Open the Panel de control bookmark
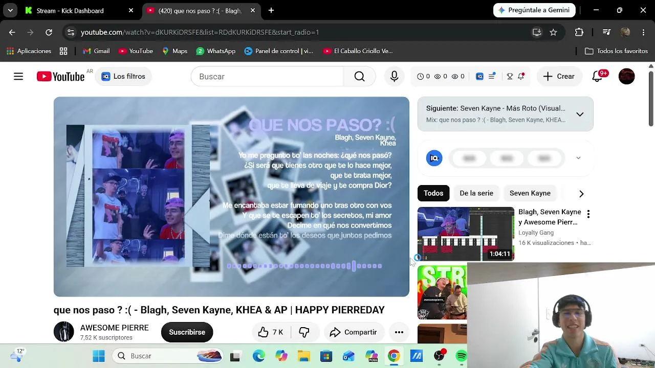The height and width of the screenshot is (368, 655). coord(279,51)
